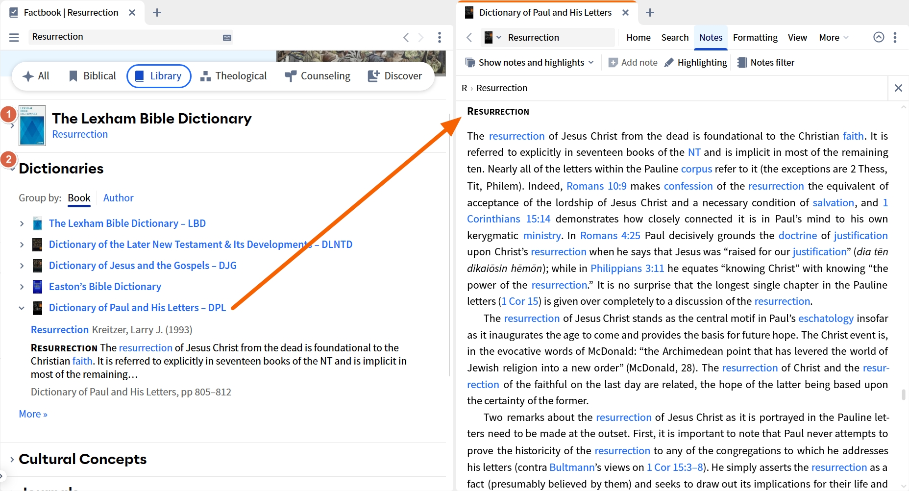Collapse Dictionary of Paul and His Letters row
The width and height of the screenshot is (909, 491).
pyautogui.click(x=22, y=308)
